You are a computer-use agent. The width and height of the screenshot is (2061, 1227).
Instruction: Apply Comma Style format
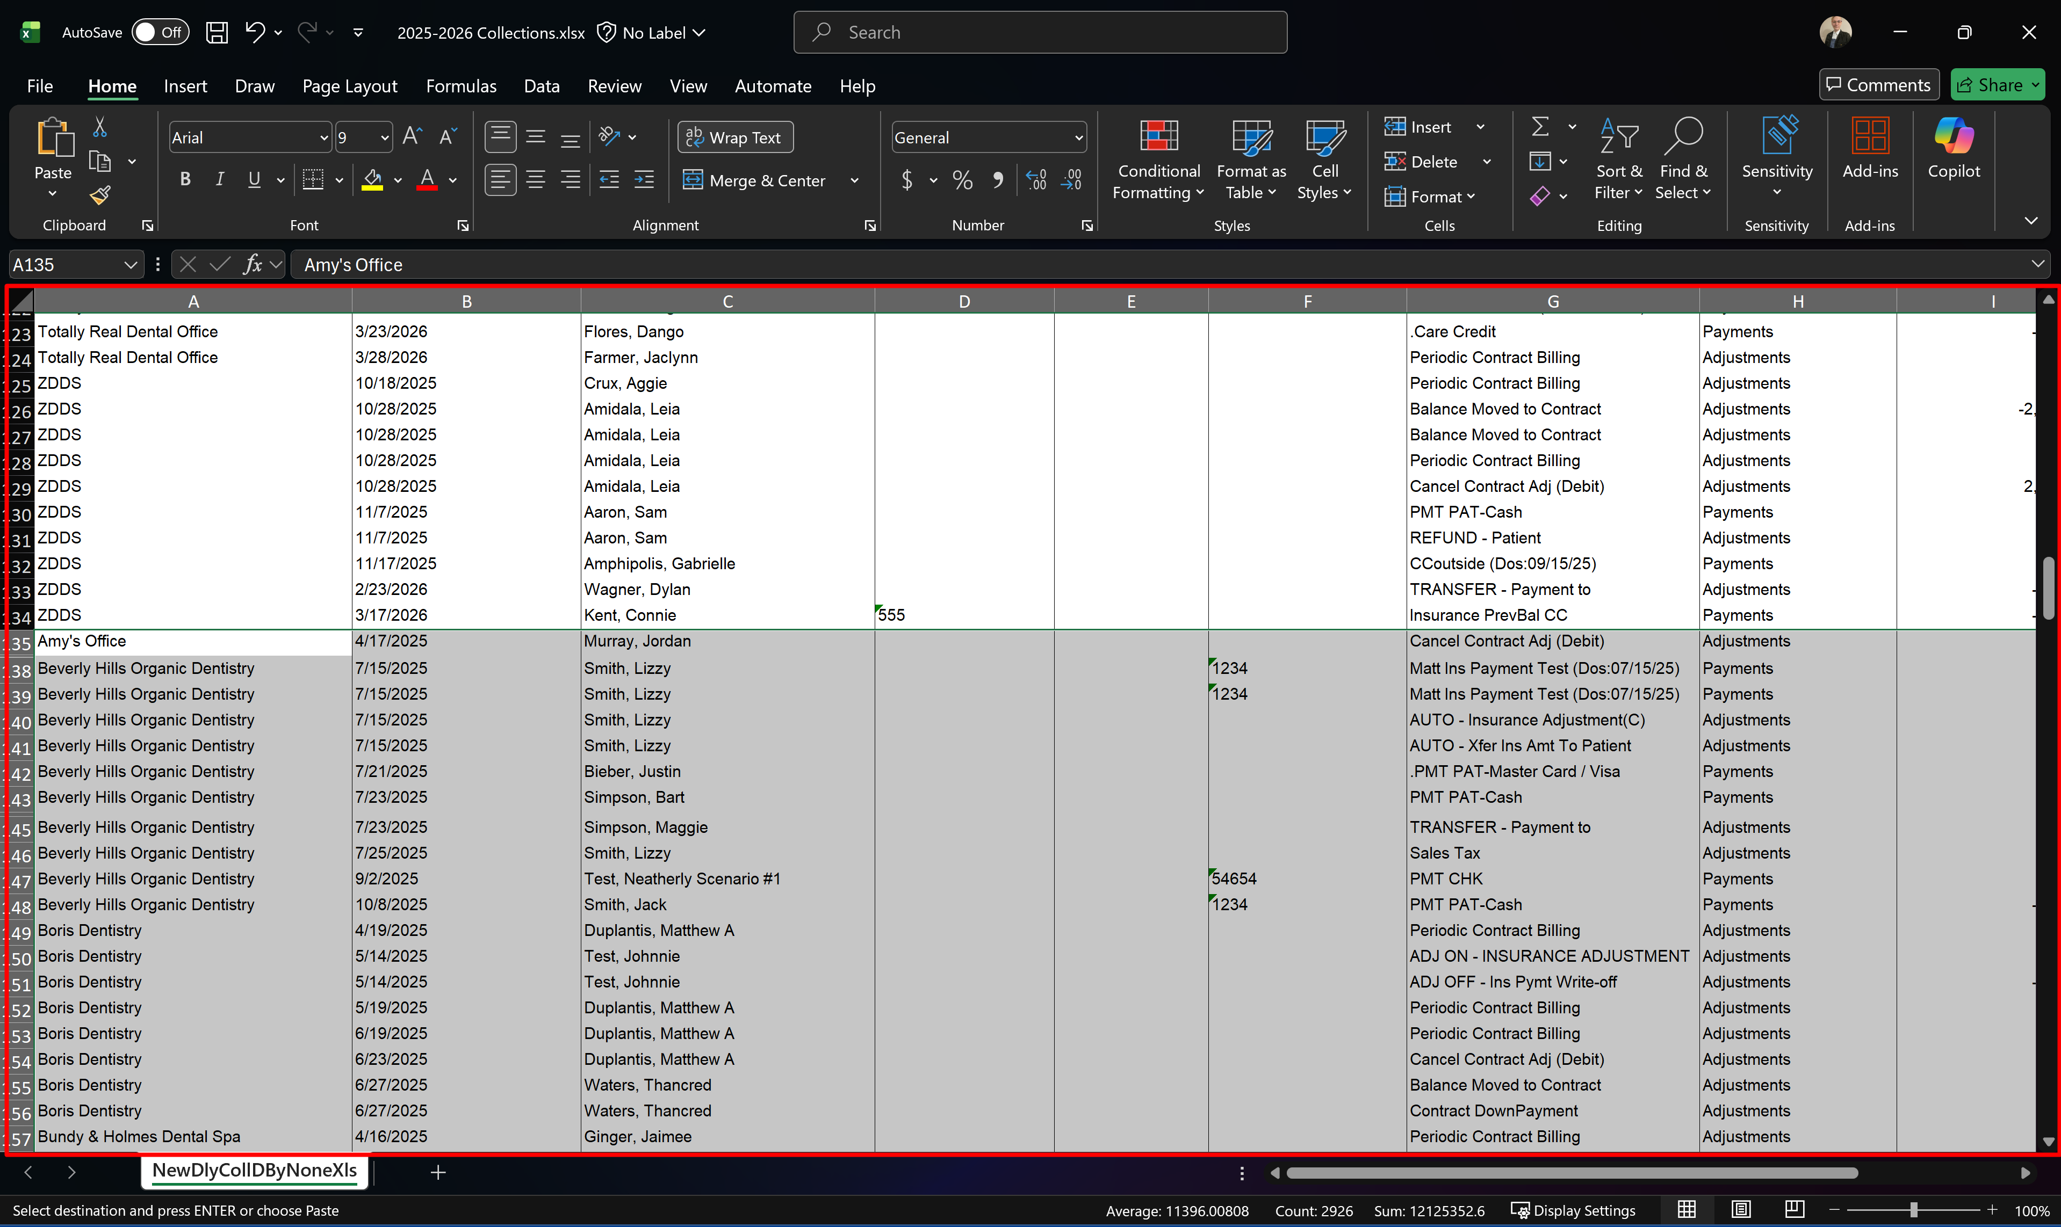click(997, 179)
